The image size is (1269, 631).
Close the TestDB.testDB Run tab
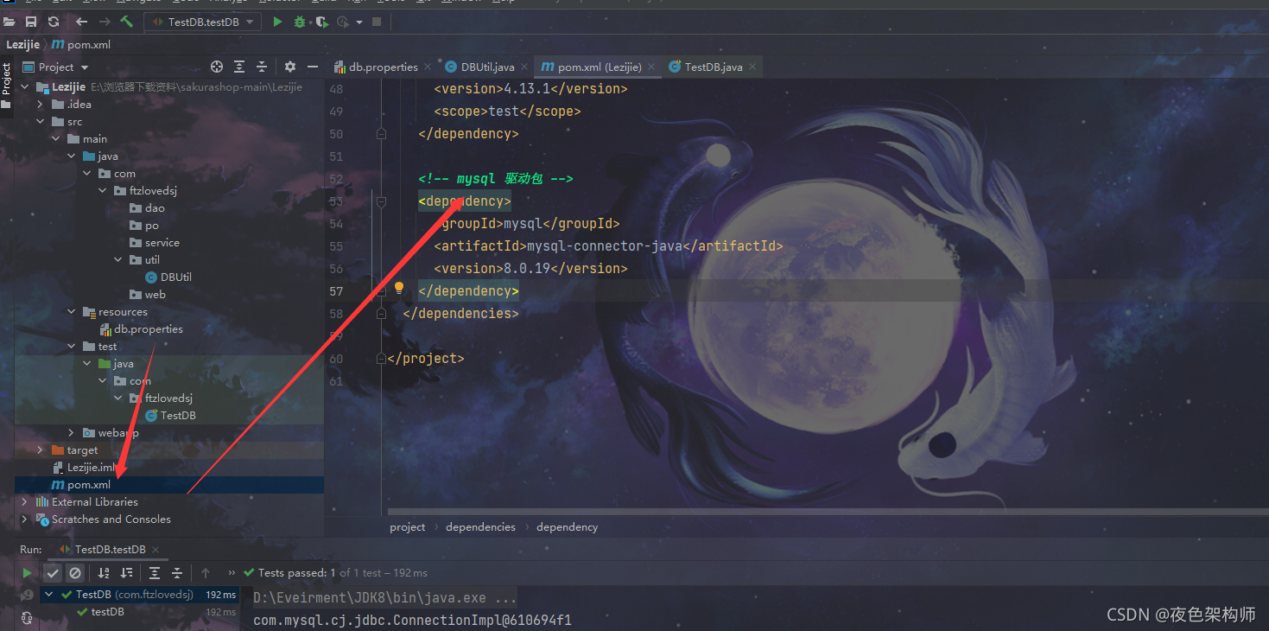point(155,550)
